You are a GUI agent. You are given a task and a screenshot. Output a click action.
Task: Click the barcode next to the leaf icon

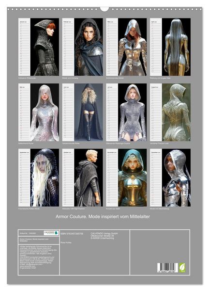pyautogui.click(x=167, y=268)
